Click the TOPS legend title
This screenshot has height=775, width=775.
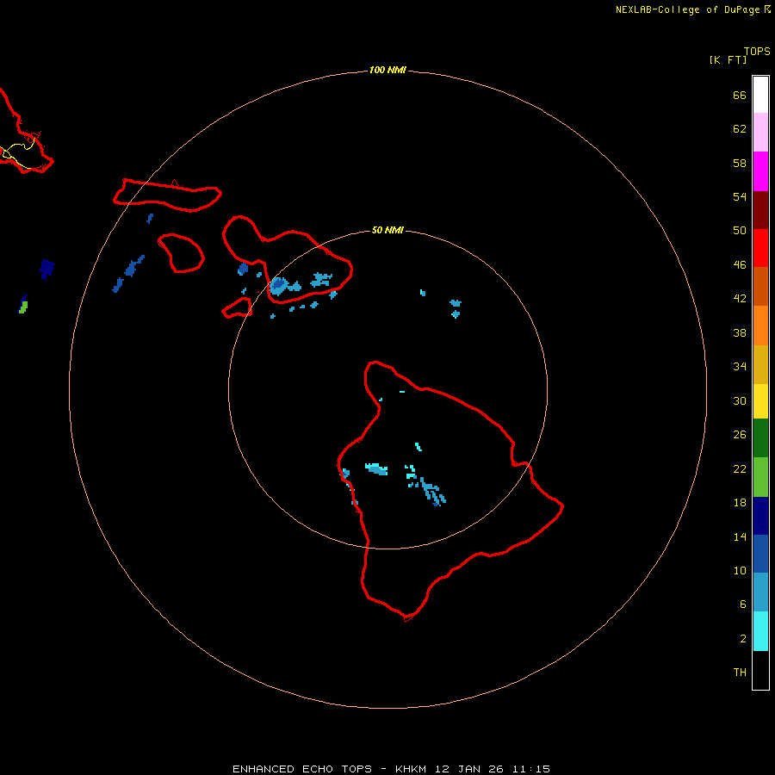pos(757,51)
